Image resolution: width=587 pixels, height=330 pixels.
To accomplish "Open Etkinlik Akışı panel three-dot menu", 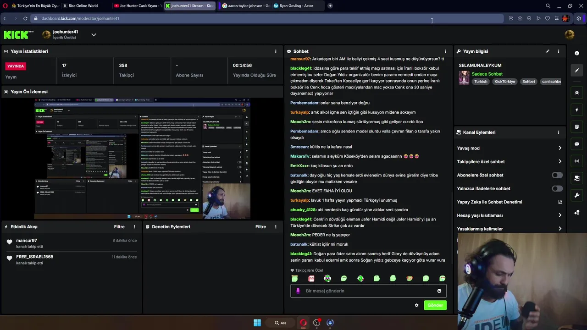I will click(x=134, y=227).
